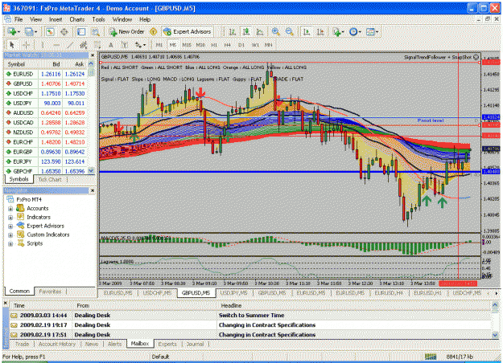This screenshot has height=363, width=503.
Task: Expand the Scripts tree node
Action: pyautogui.click(x=10, y=243)
